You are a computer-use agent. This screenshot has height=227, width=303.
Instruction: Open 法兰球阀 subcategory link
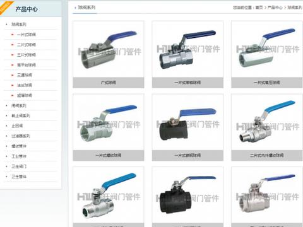coord(25,85)
